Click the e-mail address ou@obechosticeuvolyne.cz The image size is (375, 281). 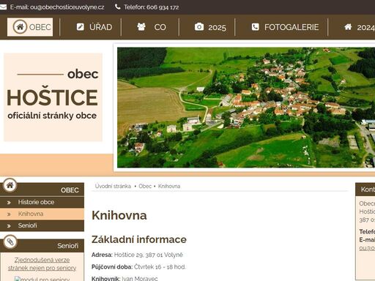point(67,7)
